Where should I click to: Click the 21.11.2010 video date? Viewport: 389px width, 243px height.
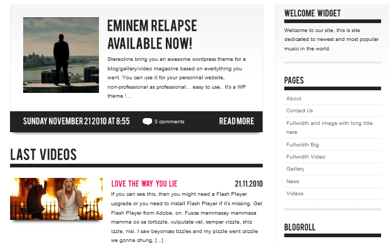click(x=248, y=184)
